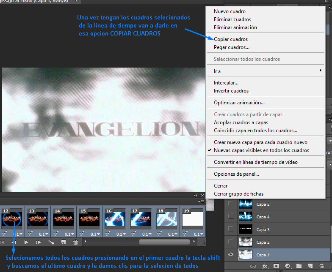Select Pegar cuadros... menu option

(266, 47)
